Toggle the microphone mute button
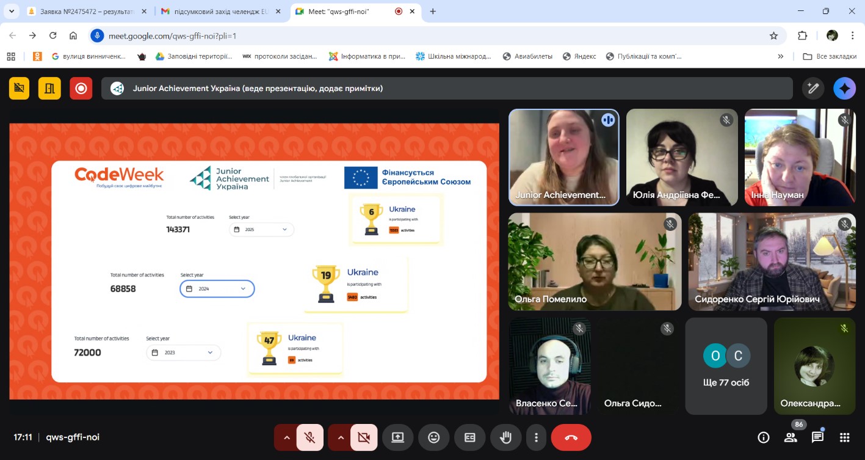Image resolution: width=865 pixels, height=460 pixels. click(310, 437)
